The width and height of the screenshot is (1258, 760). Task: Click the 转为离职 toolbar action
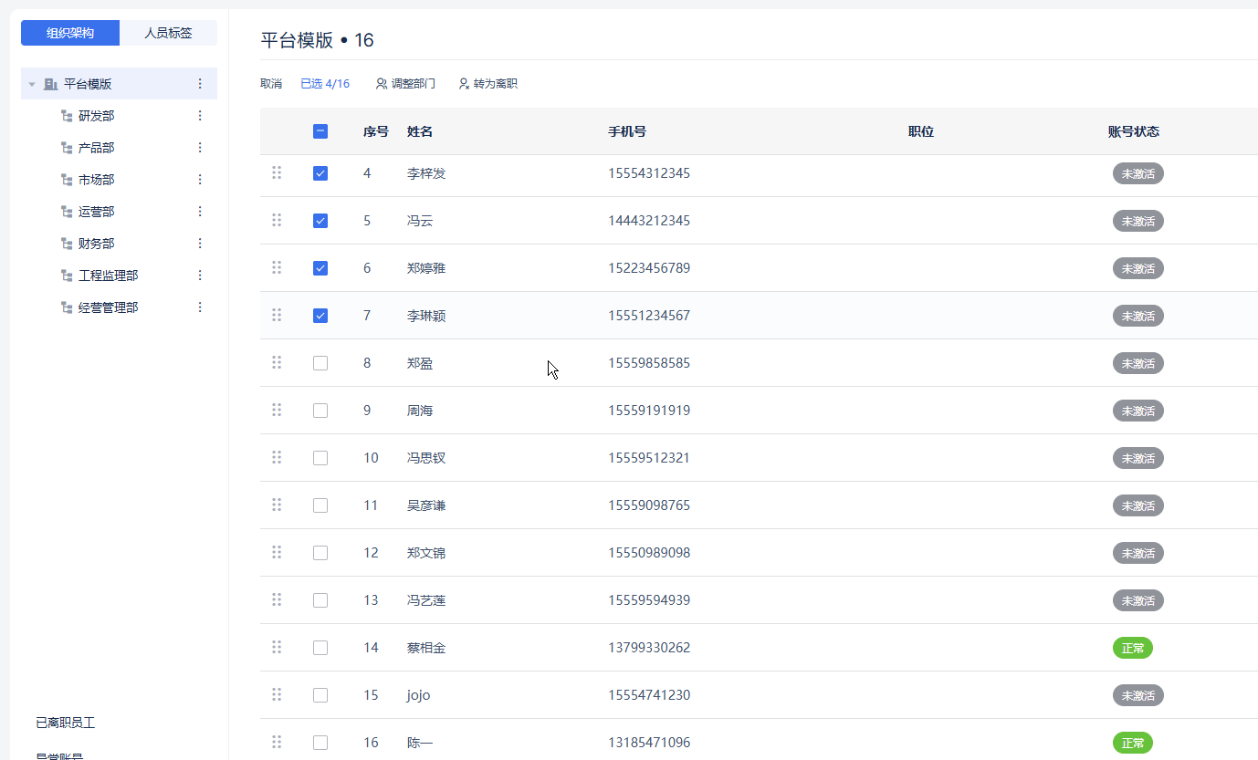tap(487, 84)
